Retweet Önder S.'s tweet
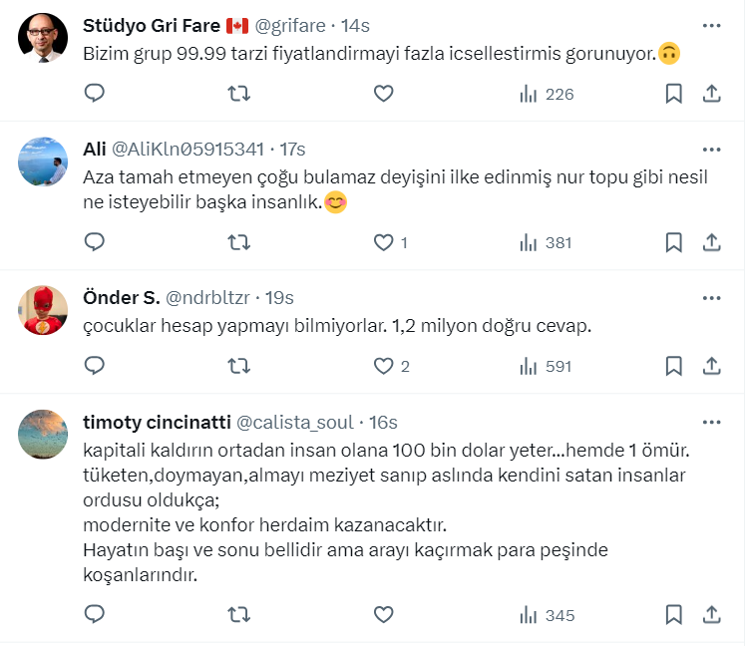 239,366
